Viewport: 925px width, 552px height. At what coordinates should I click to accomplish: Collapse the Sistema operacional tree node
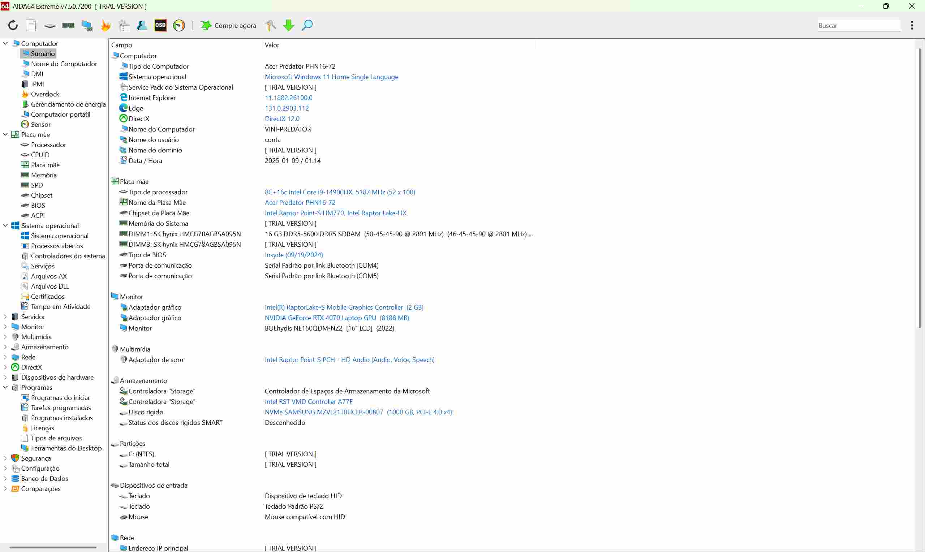pyautogui.click(x=5, y=225)
